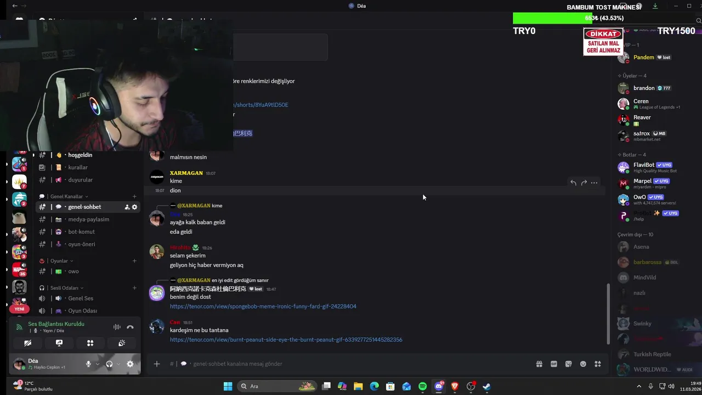Open FlaviBot profile in member list

click(x=656, y=167)
